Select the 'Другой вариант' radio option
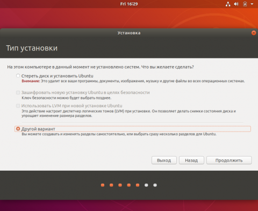This screenshot has width=258, height=211. coord(18,129)
